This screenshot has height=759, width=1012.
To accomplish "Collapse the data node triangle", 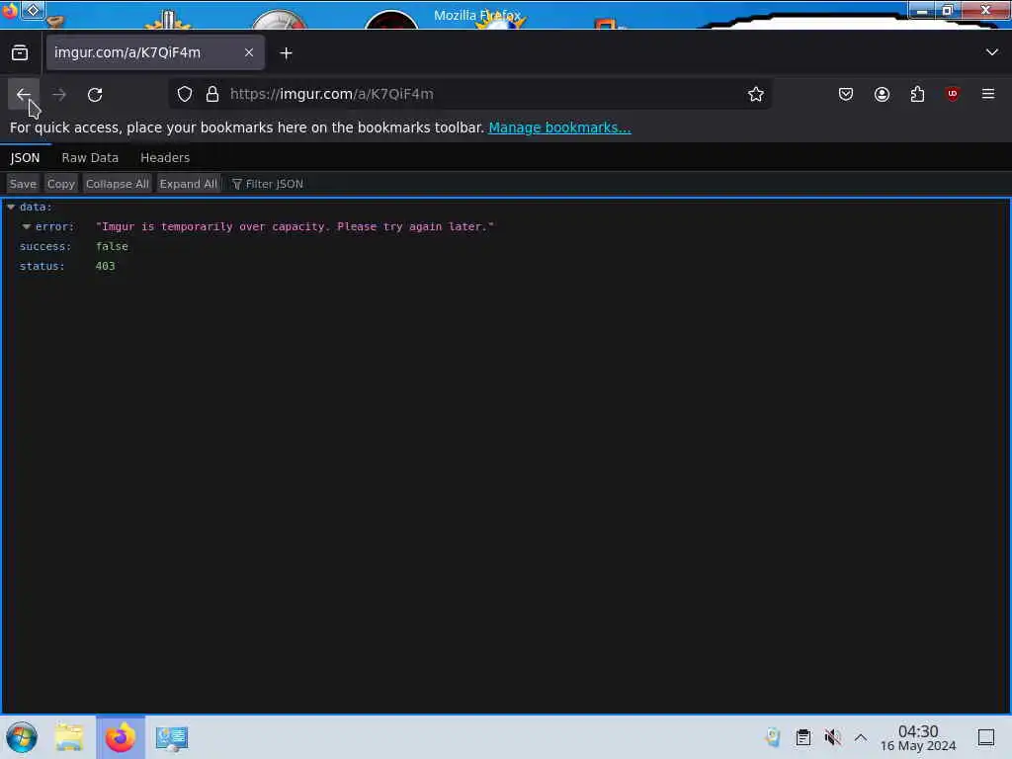I will pyautogui.click(x=10, y=208).
